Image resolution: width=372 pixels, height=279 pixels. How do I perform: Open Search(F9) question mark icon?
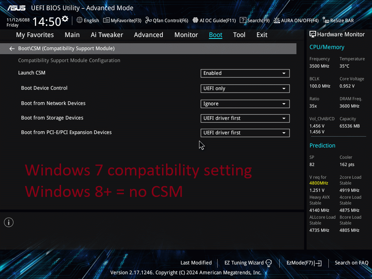243,20
